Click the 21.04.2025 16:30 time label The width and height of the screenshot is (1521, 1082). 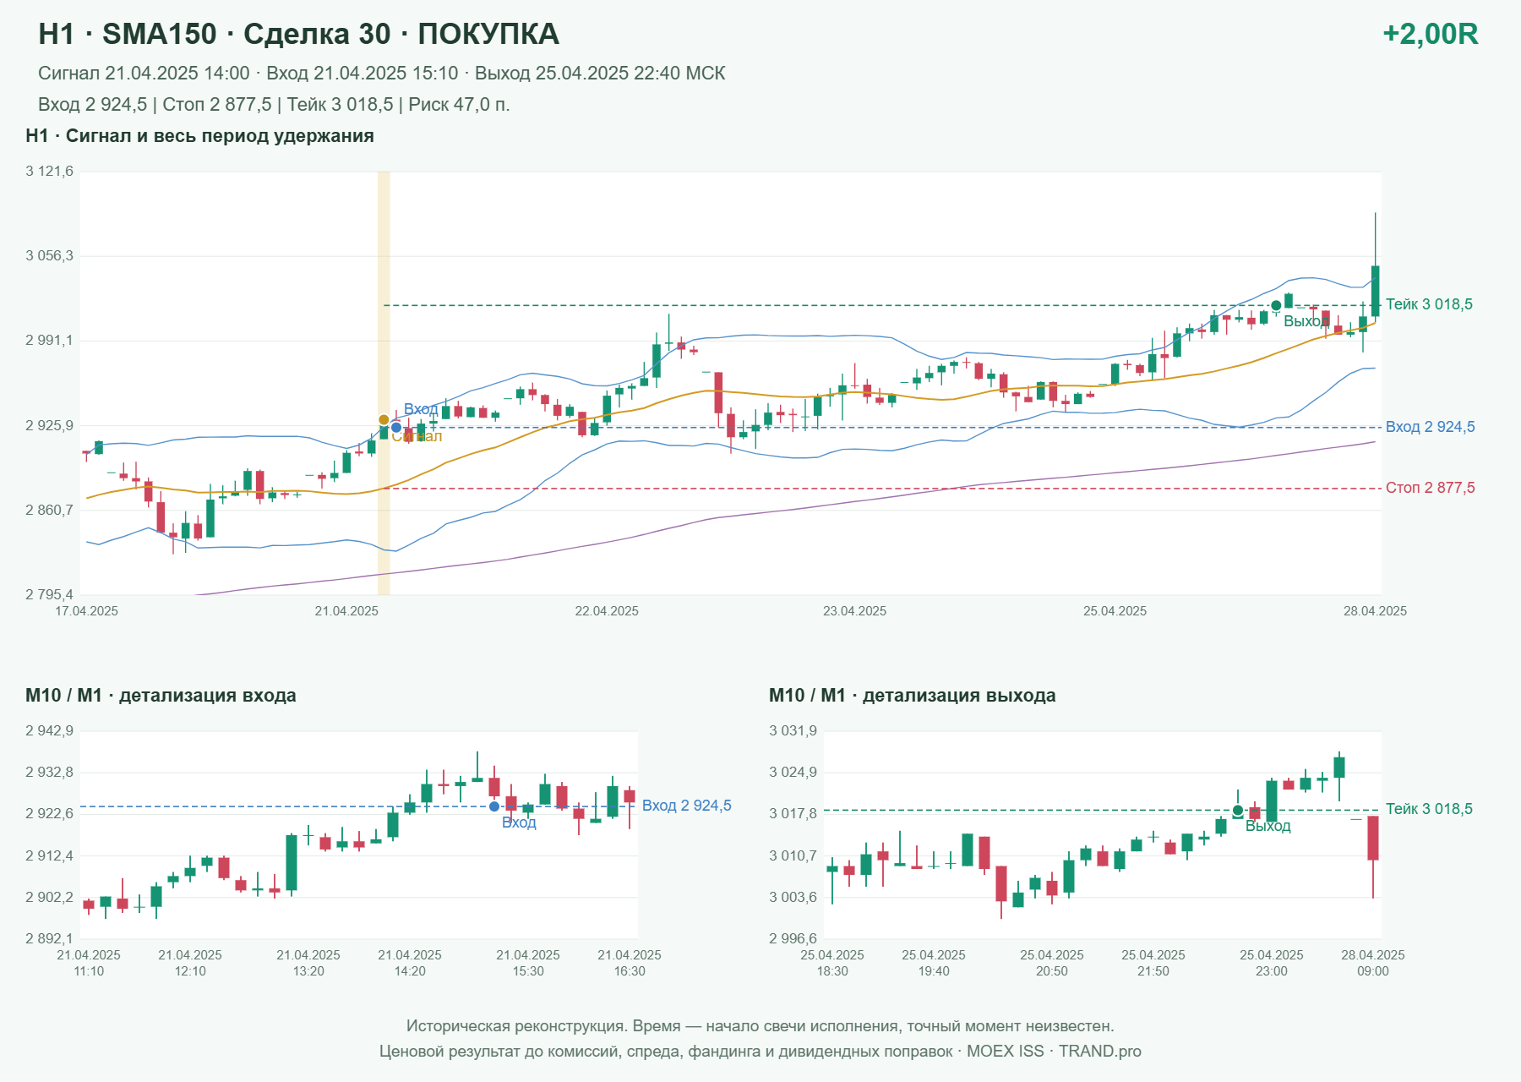coord(630,963)
